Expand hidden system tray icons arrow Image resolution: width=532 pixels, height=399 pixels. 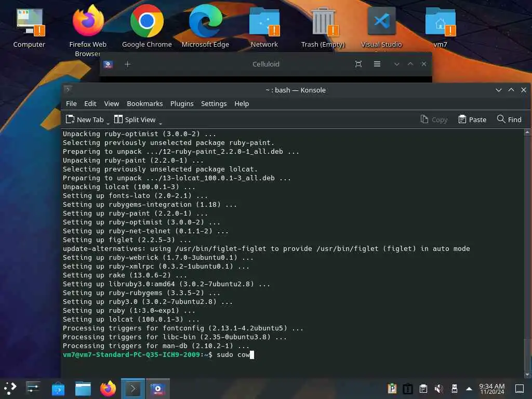pos(469,389)
